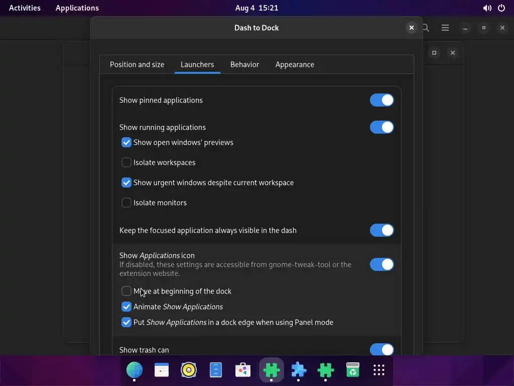Show all applications grid in dock
Screen dimensions: 514x386
[x=379, y=370]
